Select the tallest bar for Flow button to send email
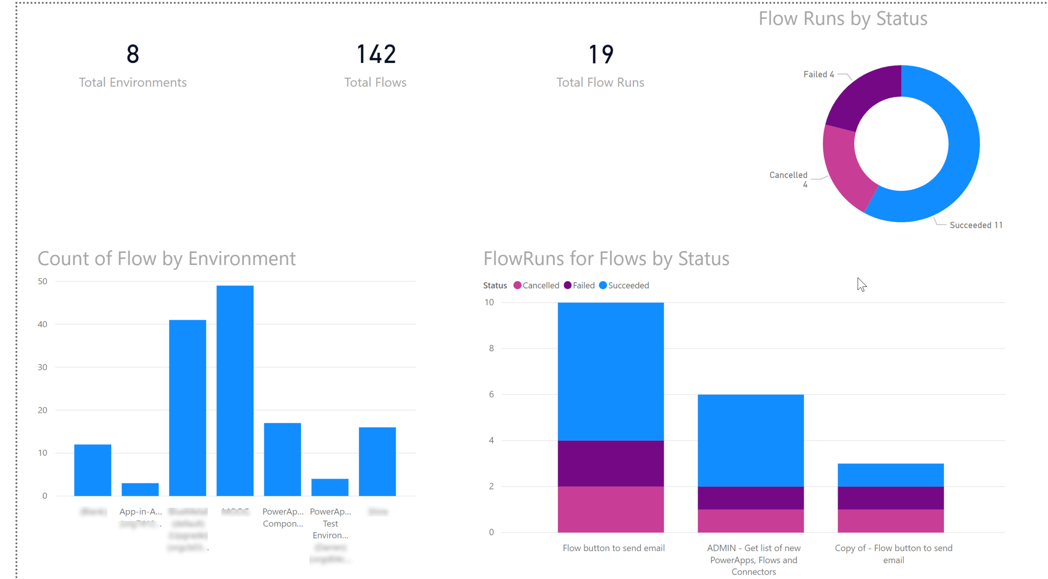This screenshot has height=579, width=1048. tap(611, 365)
